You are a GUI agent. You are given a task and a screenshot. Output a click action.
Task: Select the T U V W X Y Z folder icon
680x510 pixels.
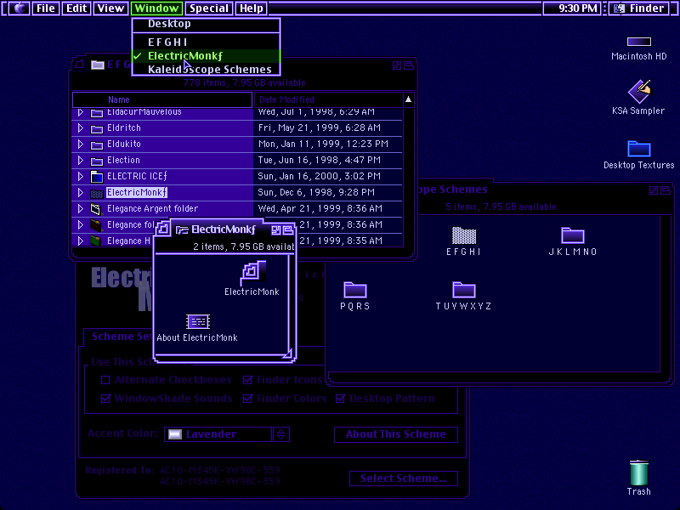tap(464, 290)
